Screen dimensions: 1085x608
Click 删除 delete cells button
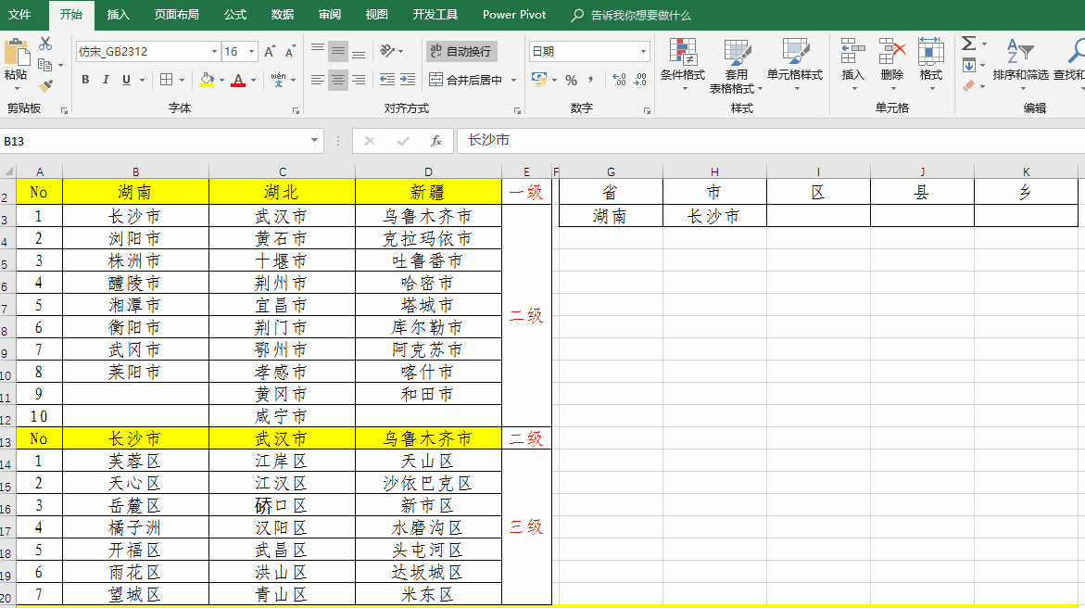892,65
